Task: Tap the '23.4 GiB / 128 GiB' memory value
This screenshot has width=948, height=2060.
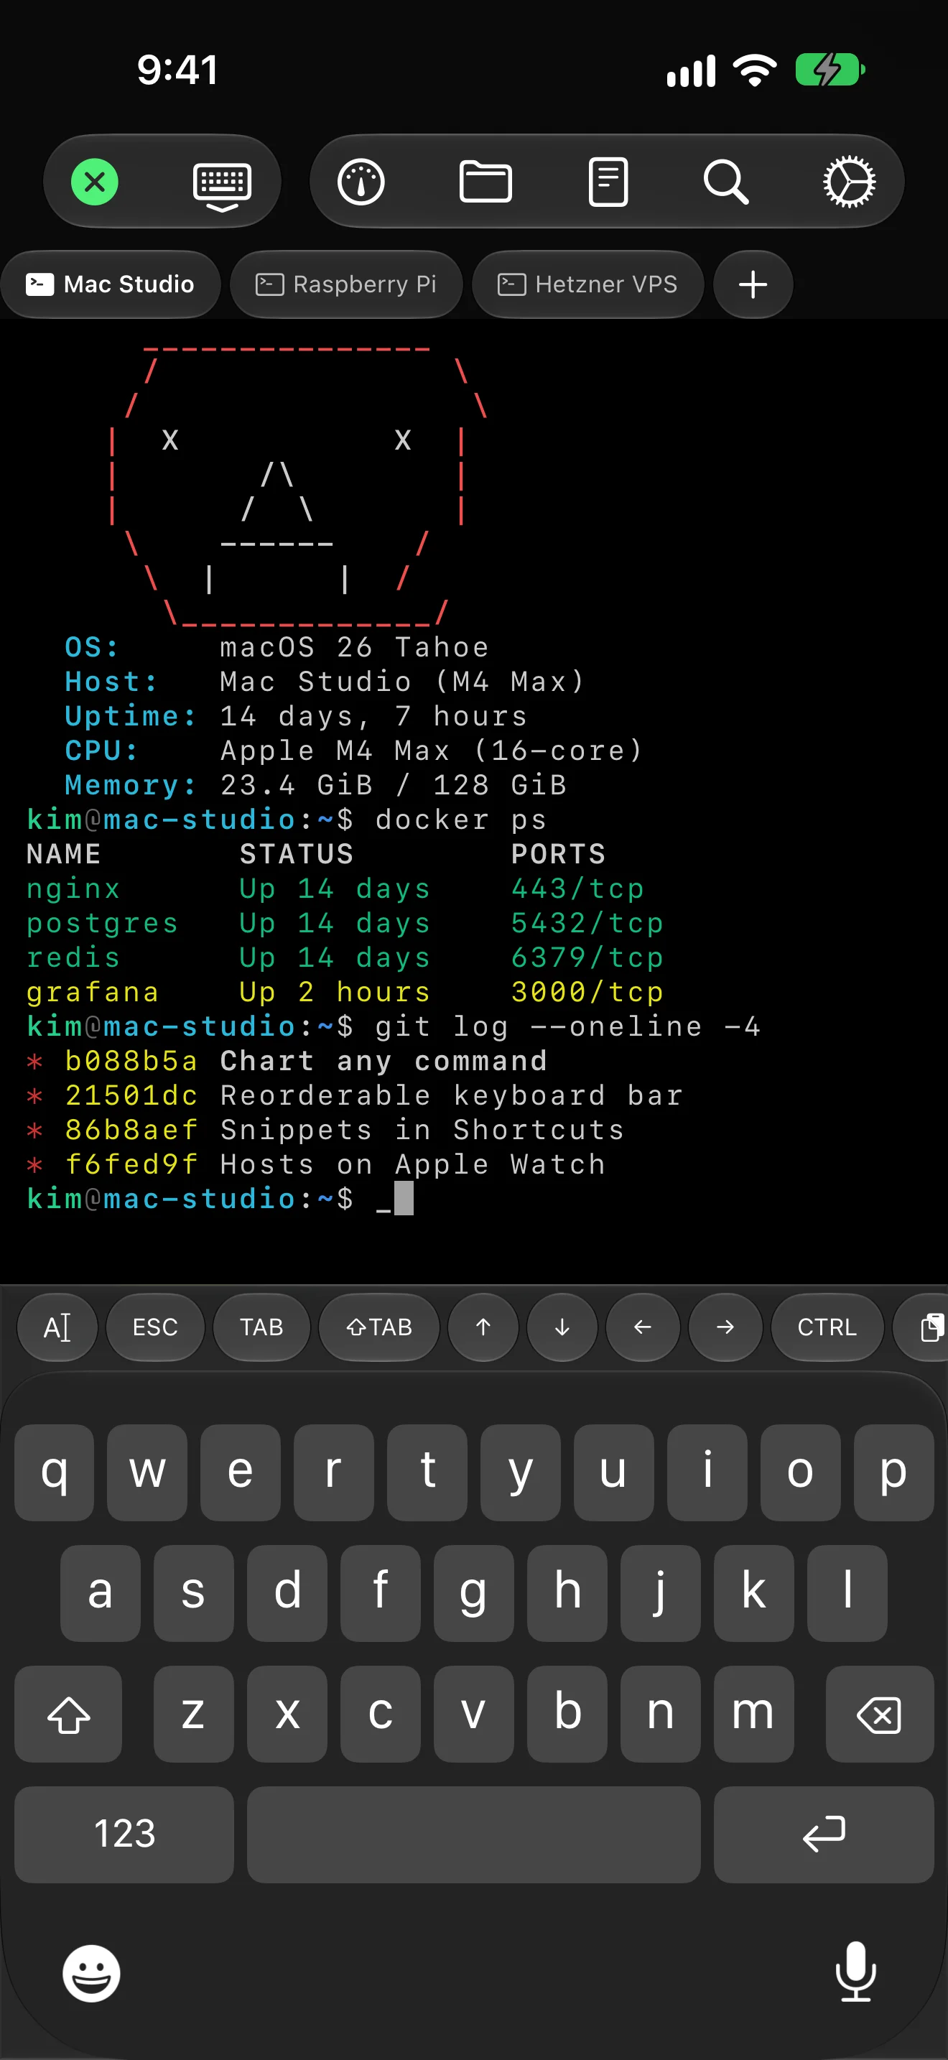Action: click(394, 785)
